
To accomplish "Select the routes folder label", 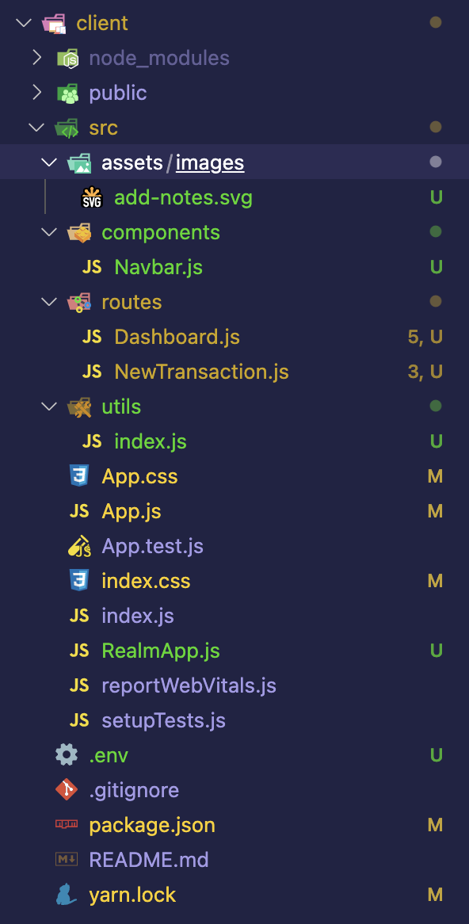I will point(132,302).
